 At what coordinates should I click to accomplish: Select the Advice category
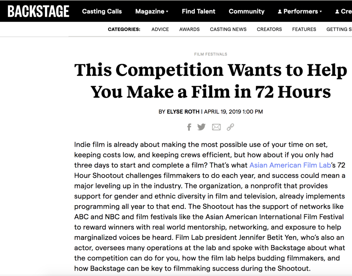point(160,29)
